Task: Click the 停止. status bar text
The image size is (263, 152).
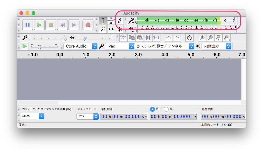Action: pos(22,125)
